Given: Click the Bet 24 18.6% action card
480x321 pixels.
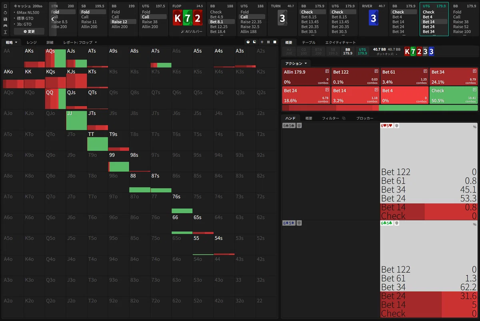Looking at the screenshot, I should tap(306, 95).
